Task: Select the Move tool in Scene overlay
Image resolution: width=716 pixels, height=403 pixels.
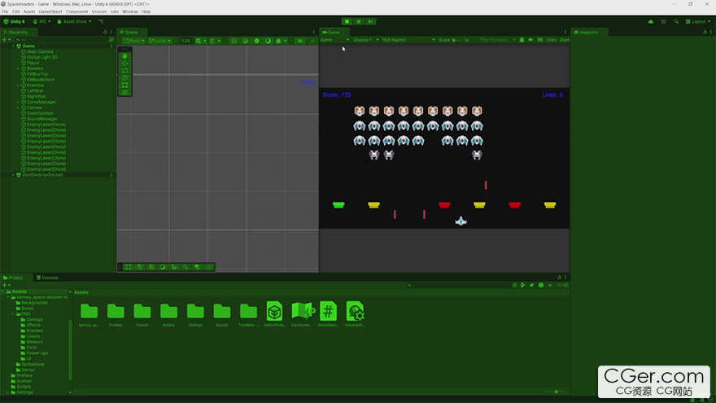Action: 124,64
